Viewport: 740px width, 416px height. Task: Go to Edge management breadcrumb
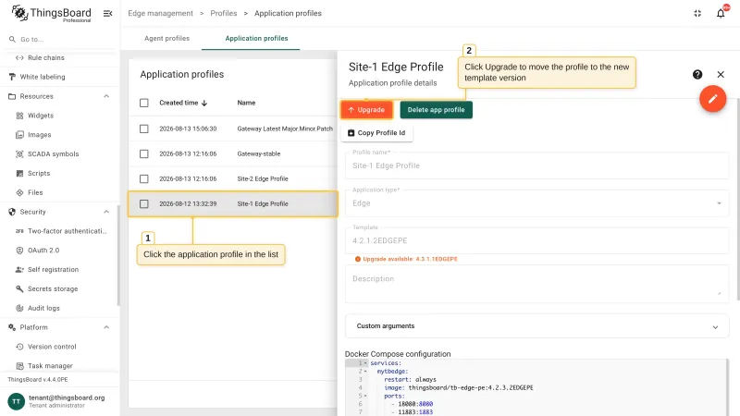pos(160,13)
